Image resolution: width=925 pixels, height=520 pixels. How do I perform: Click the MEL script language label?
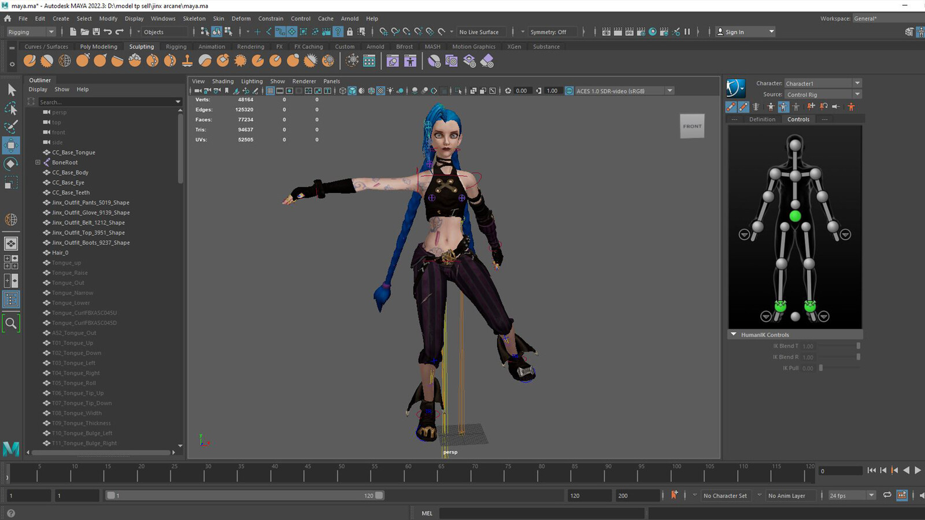427,513
